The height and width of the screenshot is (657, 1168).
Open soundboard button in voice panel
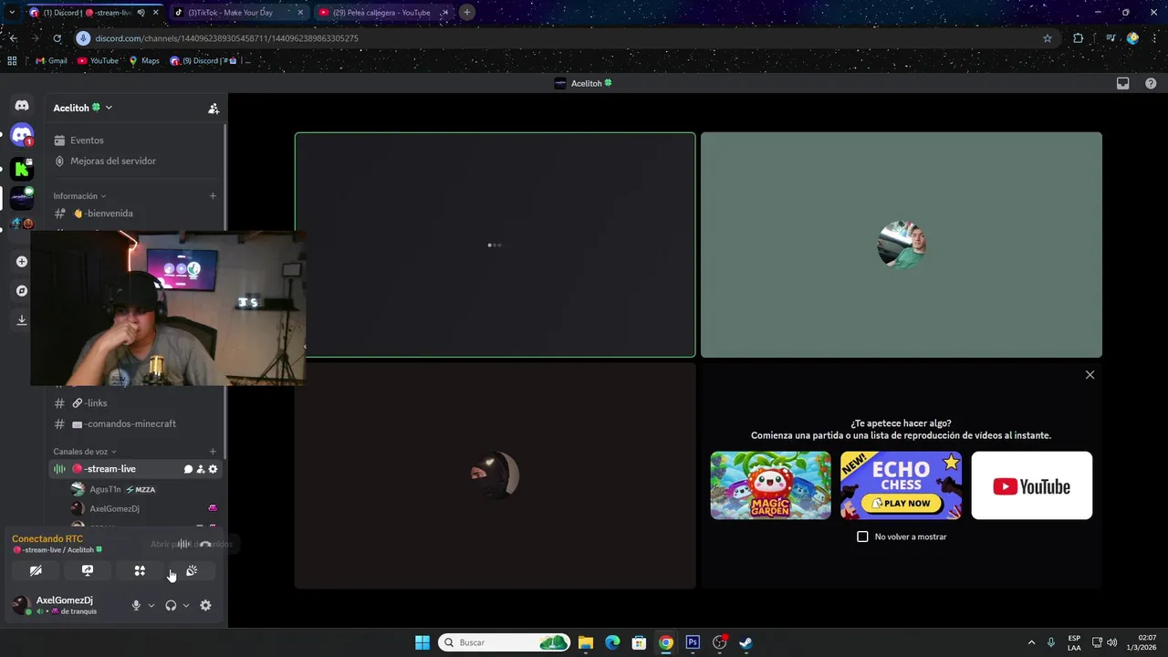click(x=192, y=570)
